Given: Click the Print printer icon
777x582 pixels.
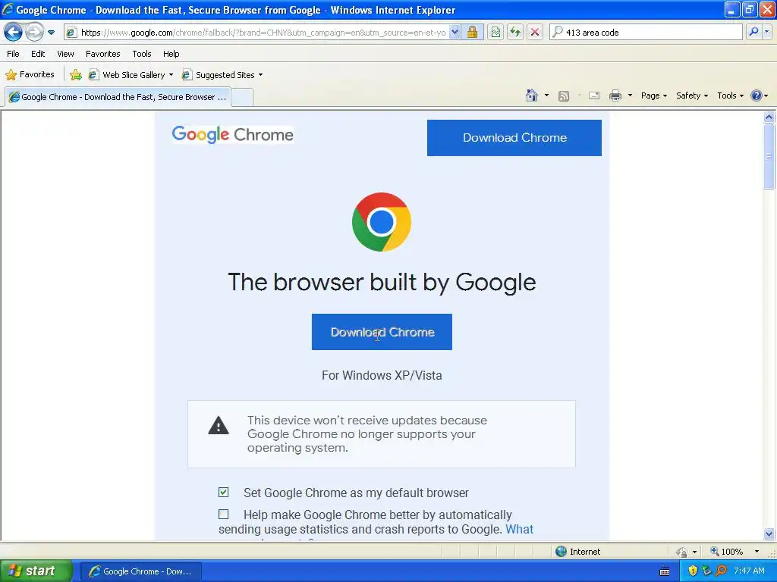Looking at the screenshot, I should tap(615, 95).
